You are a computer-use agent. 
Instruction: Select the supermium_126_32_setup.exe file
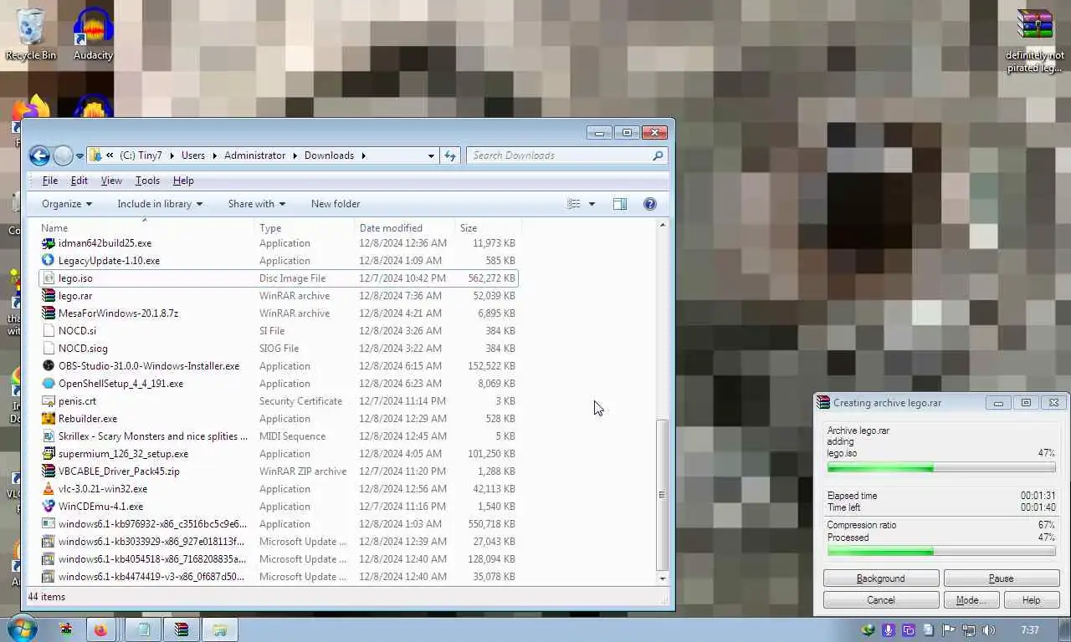279,454
